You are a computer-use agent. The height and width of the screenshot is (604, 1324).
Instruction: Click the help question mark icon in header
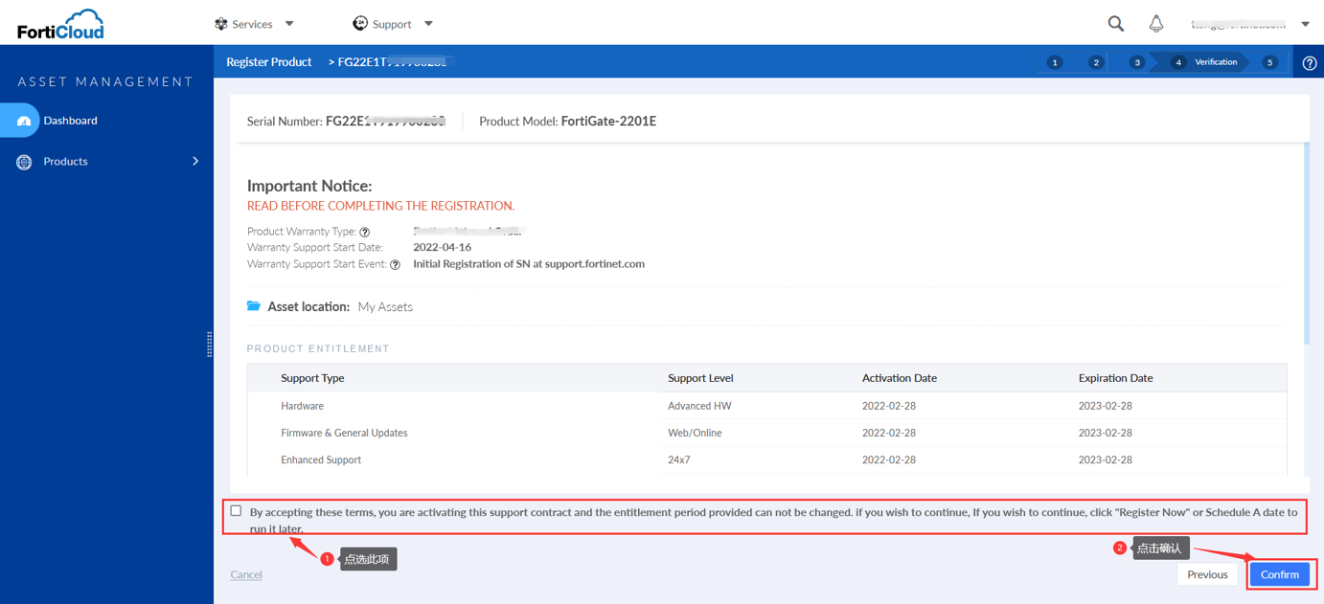coord(1310,63)
